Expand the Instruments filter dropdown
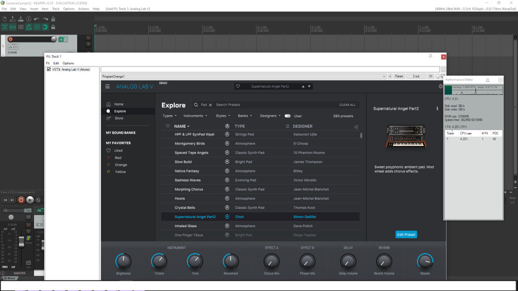The width and height of the screenshot is (518, 291). pos(195,116)
